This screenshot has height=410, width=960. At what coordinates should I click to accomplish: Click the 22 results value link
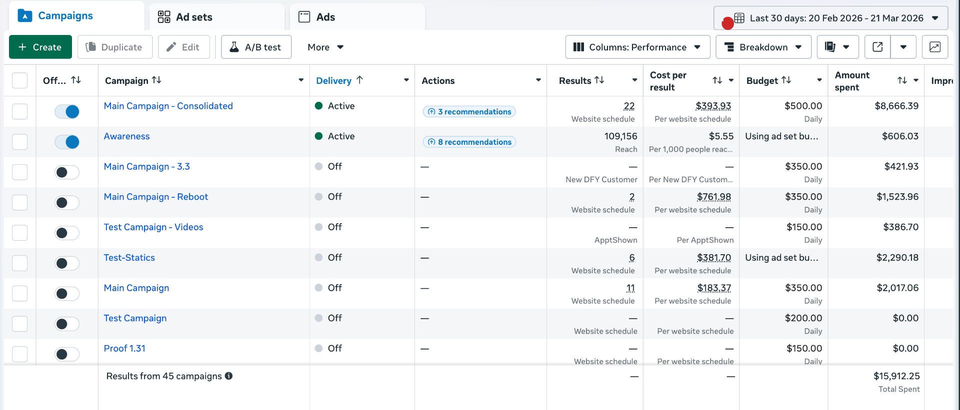(629, 106)
